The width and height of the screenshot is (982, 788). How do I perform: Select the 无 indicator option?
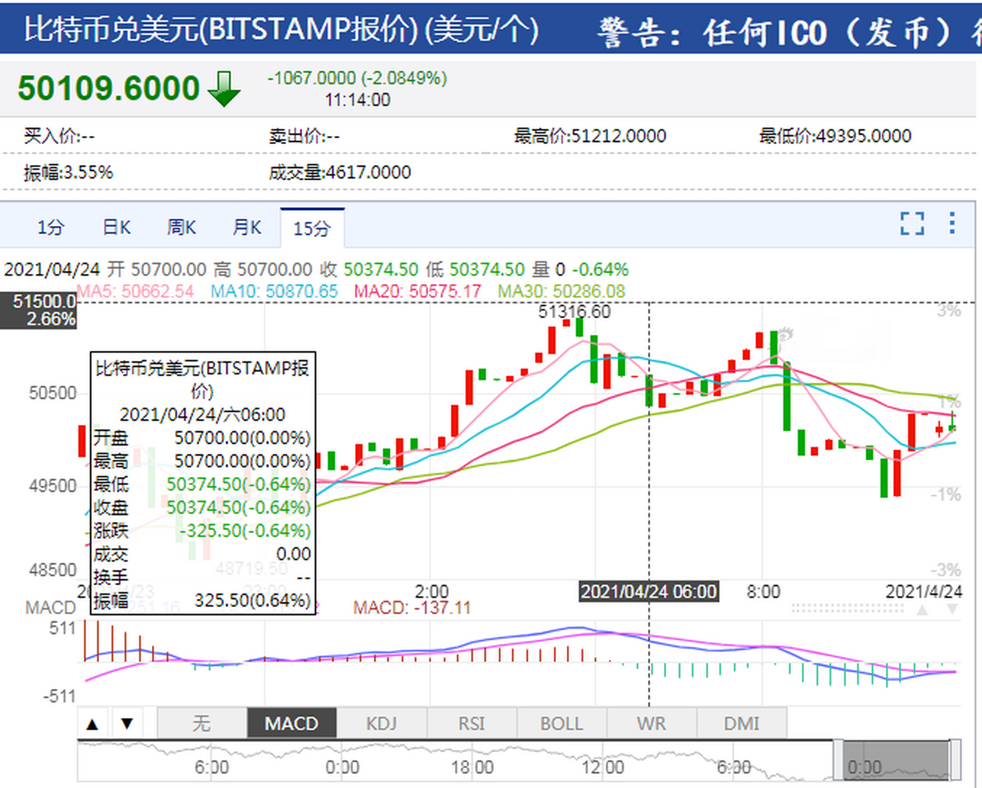[x=202, y=723]
